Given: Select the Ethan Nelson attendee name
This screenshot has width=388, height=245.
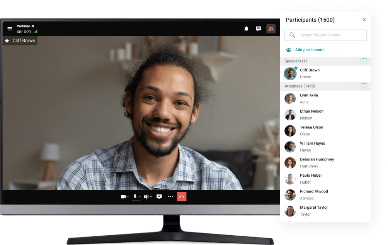Looking at the screenshot, I should (311, 111).
